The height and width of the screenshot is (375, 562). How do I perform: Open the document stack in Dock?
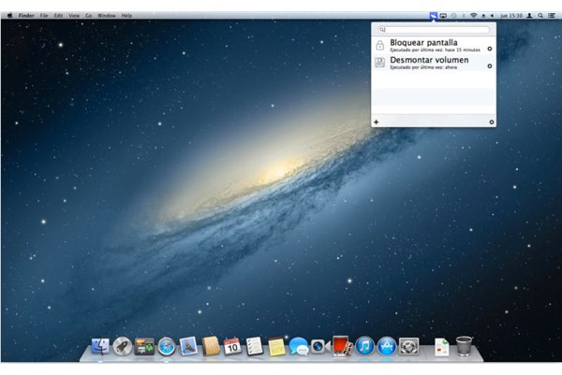[441, 347]
